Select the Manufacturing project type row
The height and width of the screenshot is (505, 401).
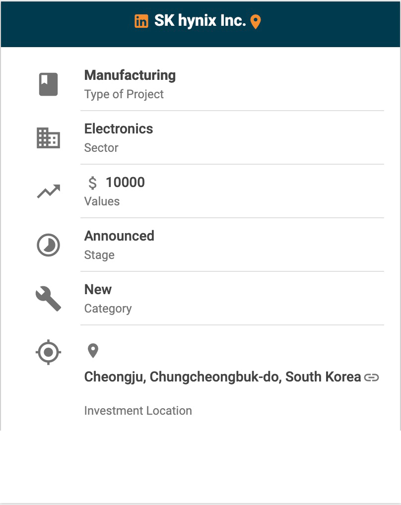point(130,75)
